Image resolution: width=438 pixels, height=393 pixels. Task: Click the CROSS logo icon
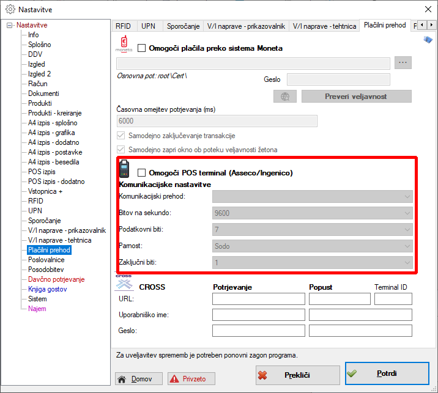tap(124, 282)
